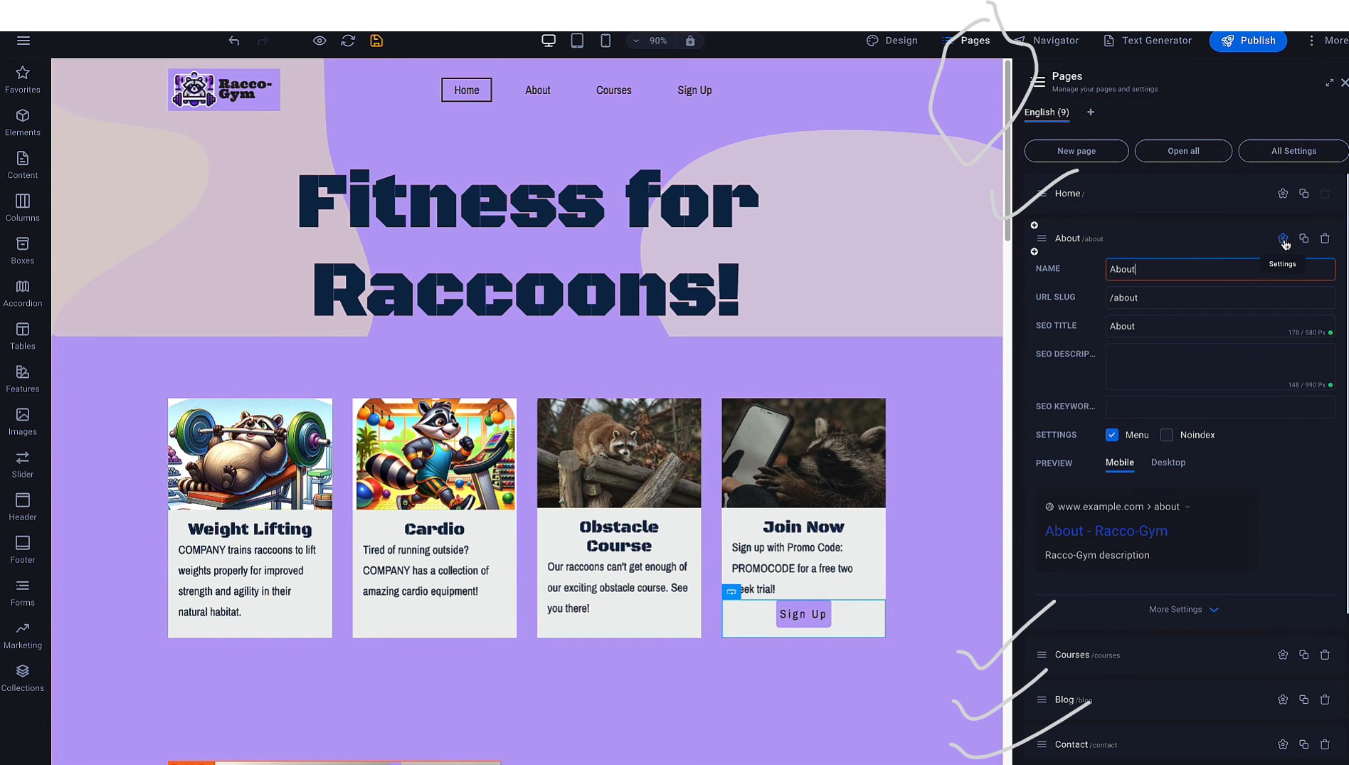Refresh the editor with the reload icon
Viewport: 1349px width, 765px height.
[348, 41]
